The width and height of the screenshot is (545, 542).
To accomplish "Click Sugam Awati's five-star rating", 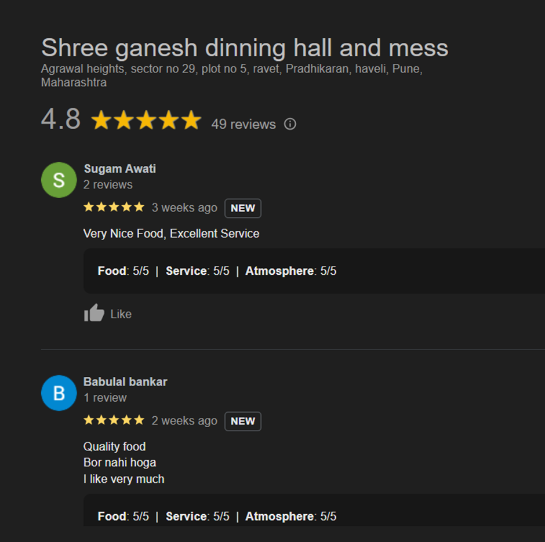I will coord(114,207).
